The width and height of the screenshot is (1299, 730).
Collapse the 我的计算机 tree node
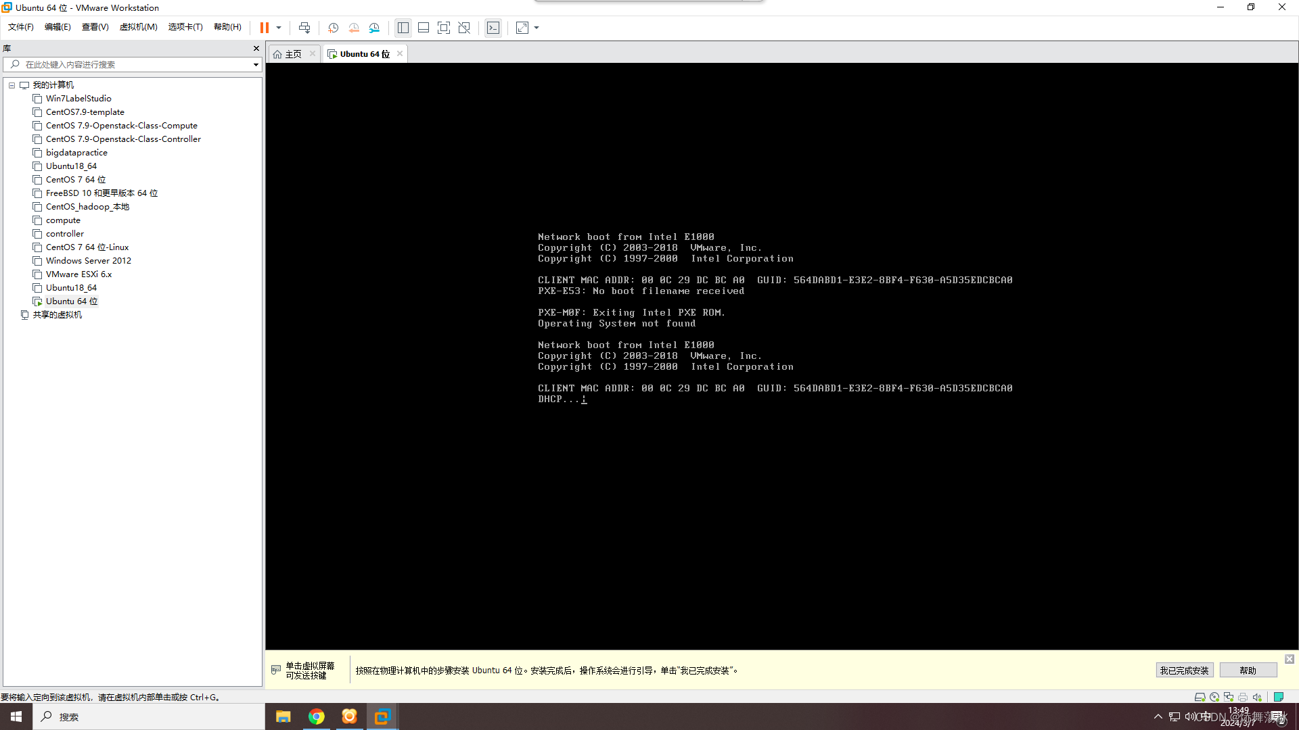[12, 85]
